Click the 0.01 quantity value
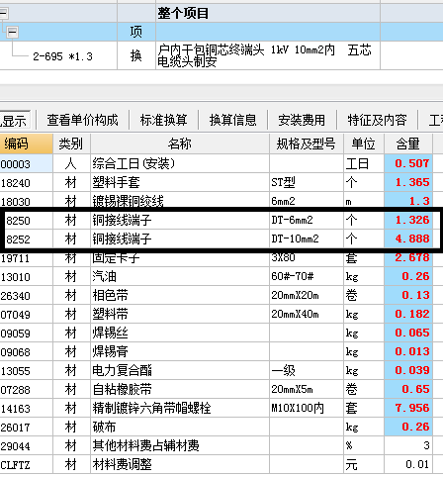Screen dimensions: 443x478 408,464
